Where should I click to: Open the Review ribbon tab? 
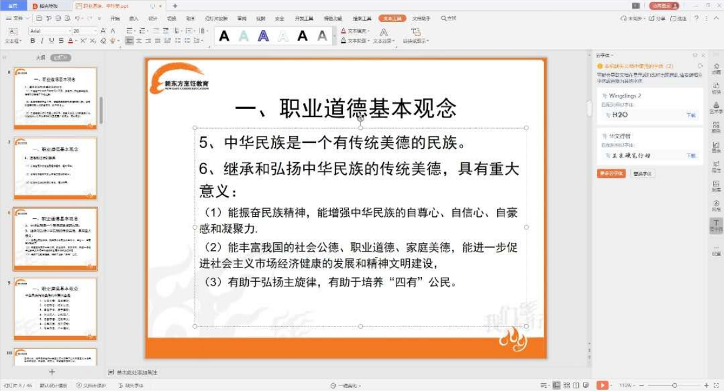(242, 18)
